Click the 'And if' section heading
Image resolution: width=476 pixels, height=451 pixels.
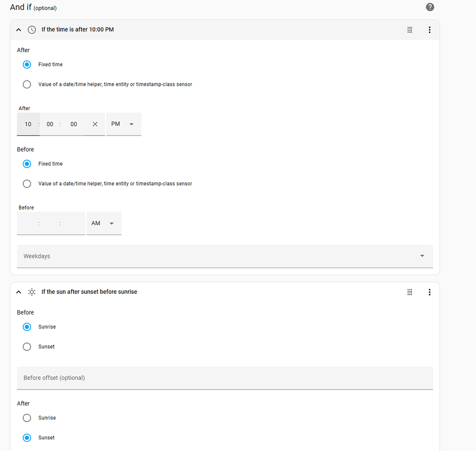point(20,7)
